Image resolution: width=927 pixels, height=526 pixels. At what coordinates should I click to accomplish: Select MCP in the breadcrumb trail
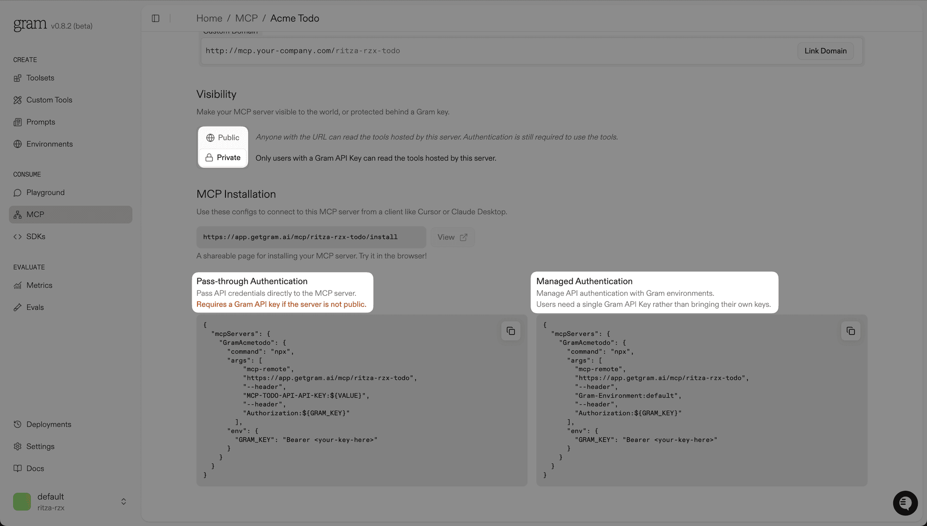[246, 18]
